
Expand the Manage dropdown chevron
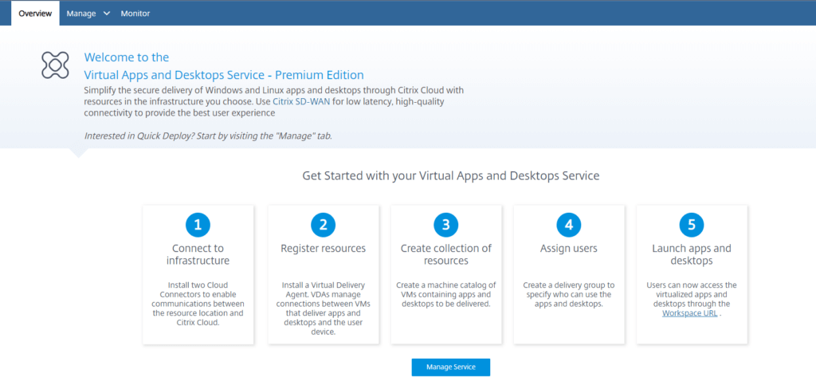(x=107, y=14)
